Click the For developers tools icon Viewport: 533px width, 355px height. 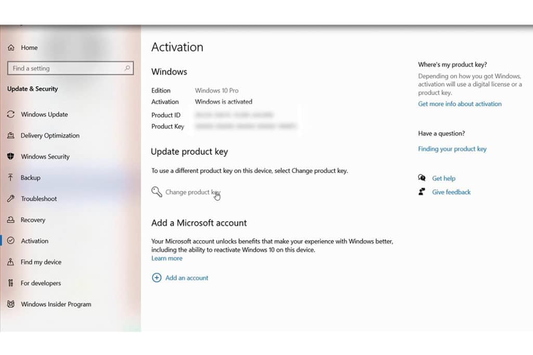tap(11, 283)
